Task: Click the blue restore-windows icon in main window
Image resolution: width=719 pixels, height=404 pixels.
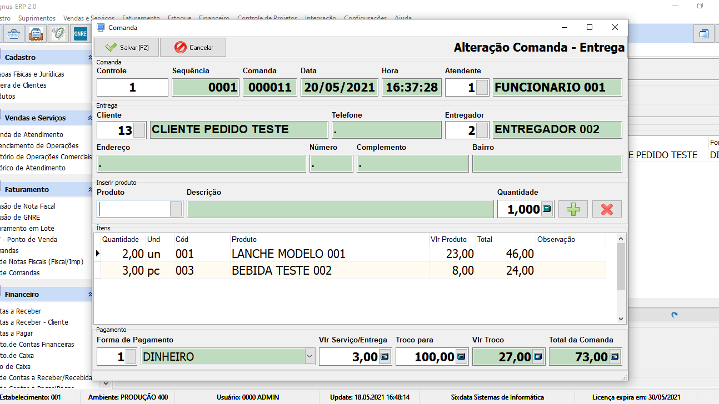Action: click(x=703, y=34)
